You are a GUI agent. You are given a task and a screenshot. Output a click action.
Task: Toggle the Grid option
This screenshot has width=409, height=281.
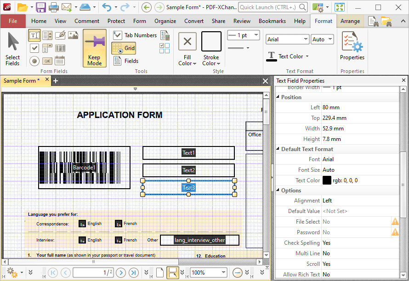coord(124,48)
